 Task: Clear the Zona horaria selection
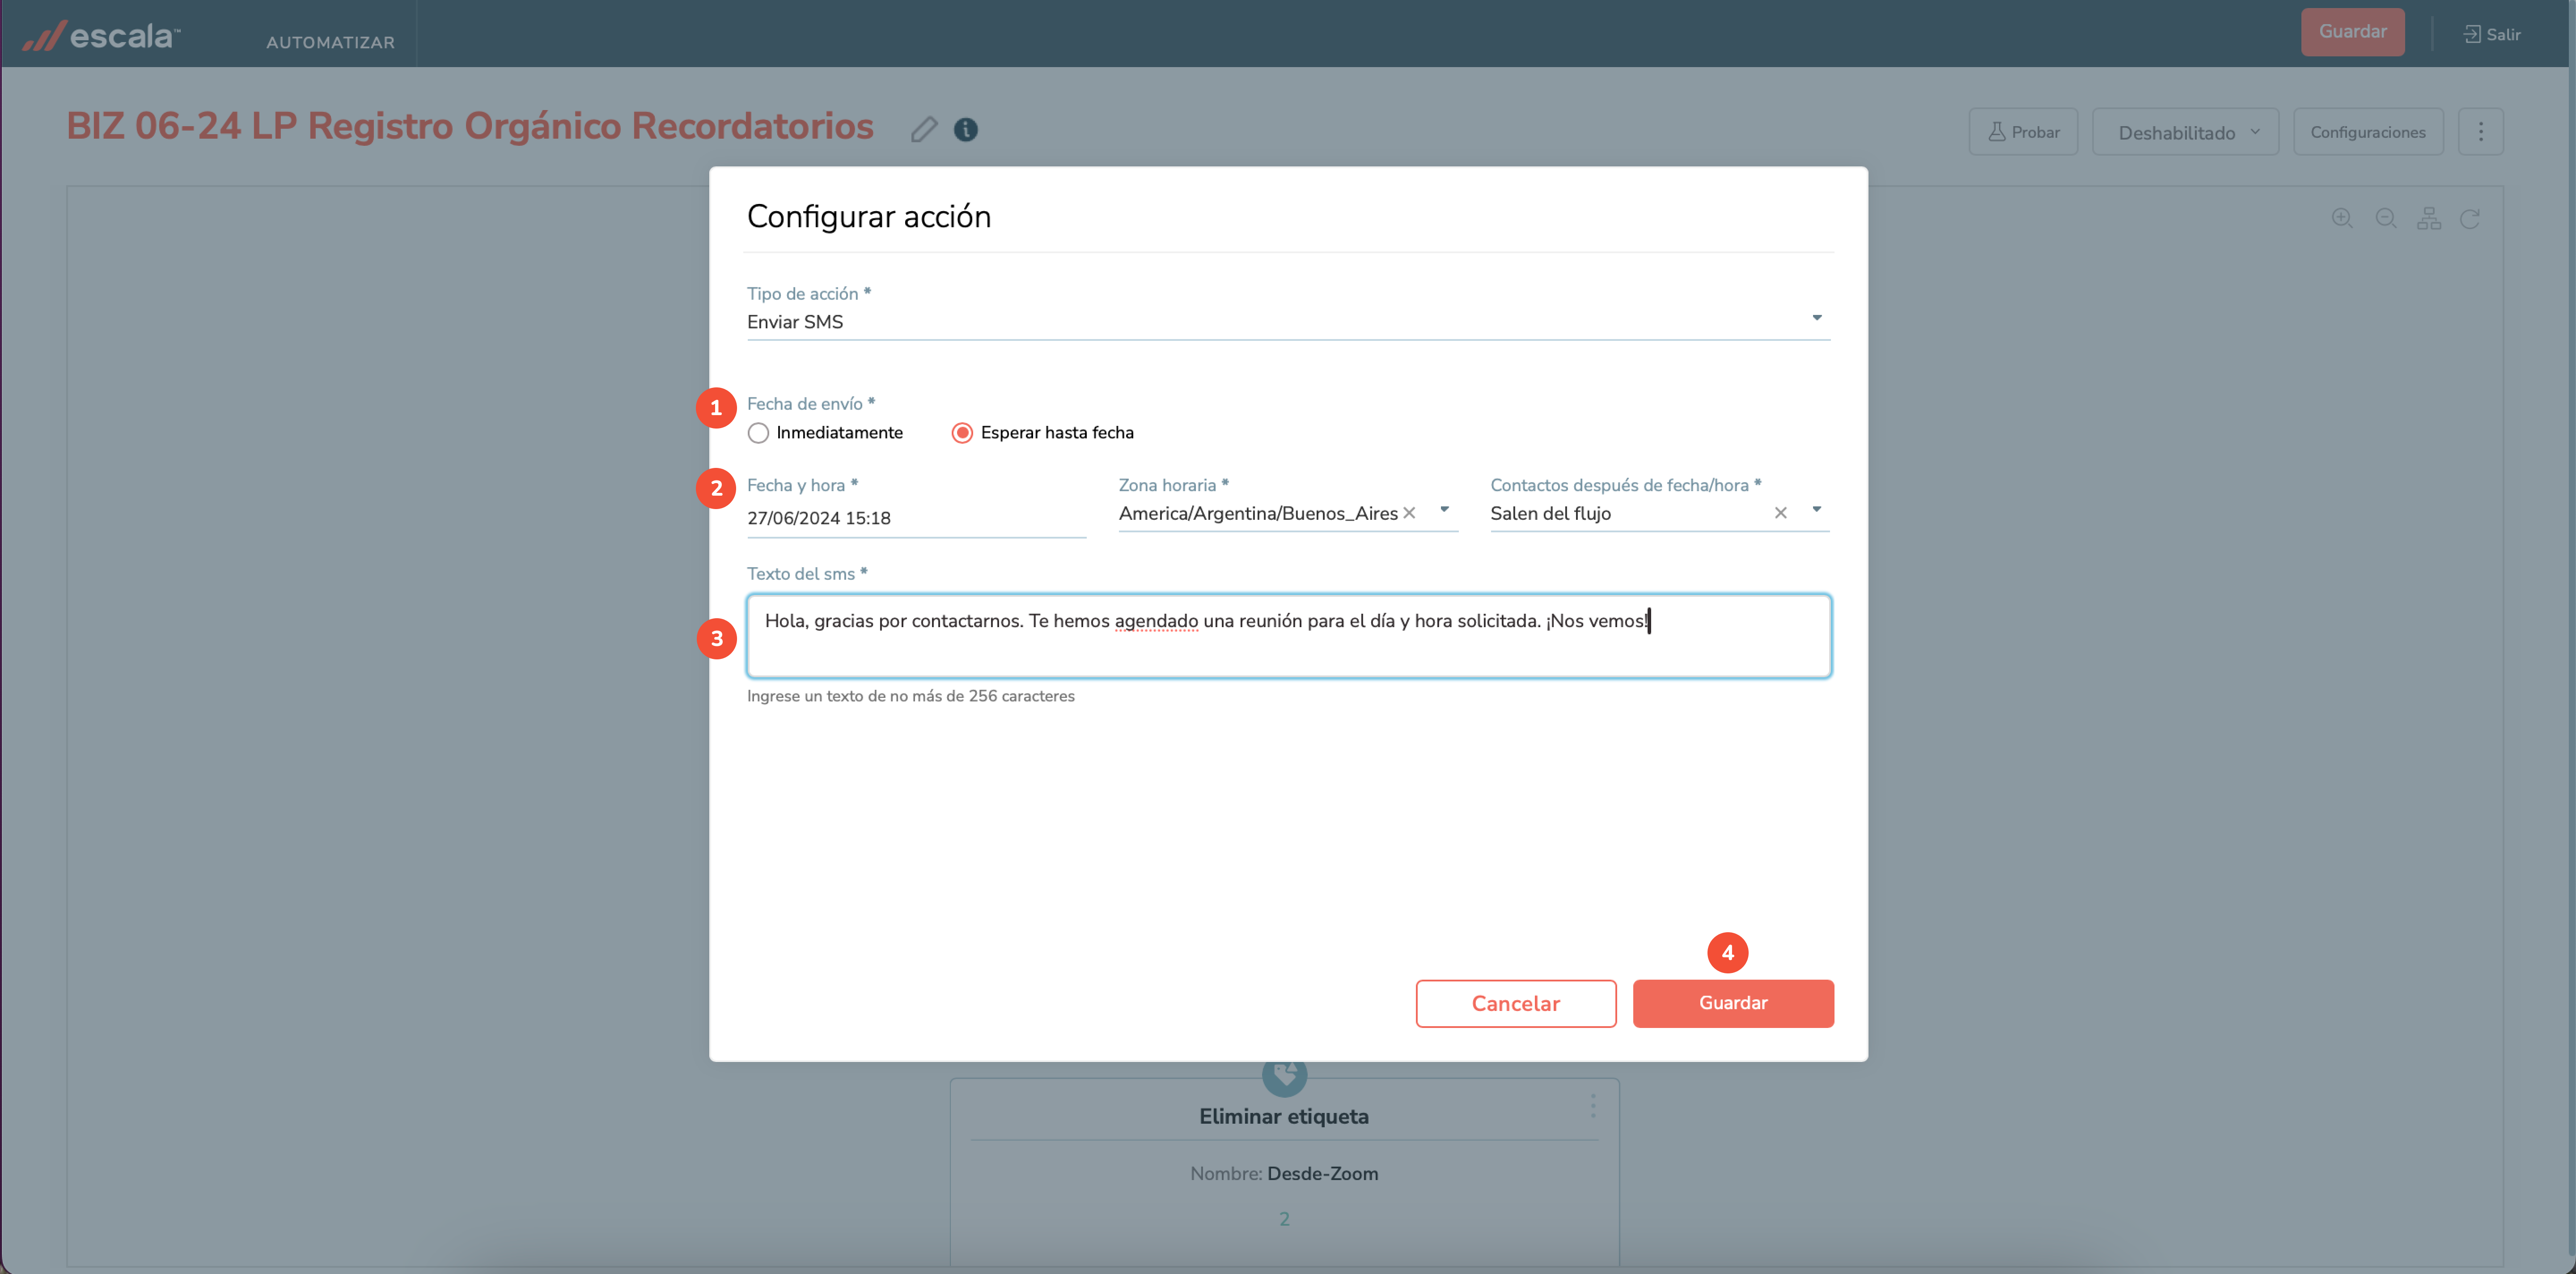[x=1409, y=513]
